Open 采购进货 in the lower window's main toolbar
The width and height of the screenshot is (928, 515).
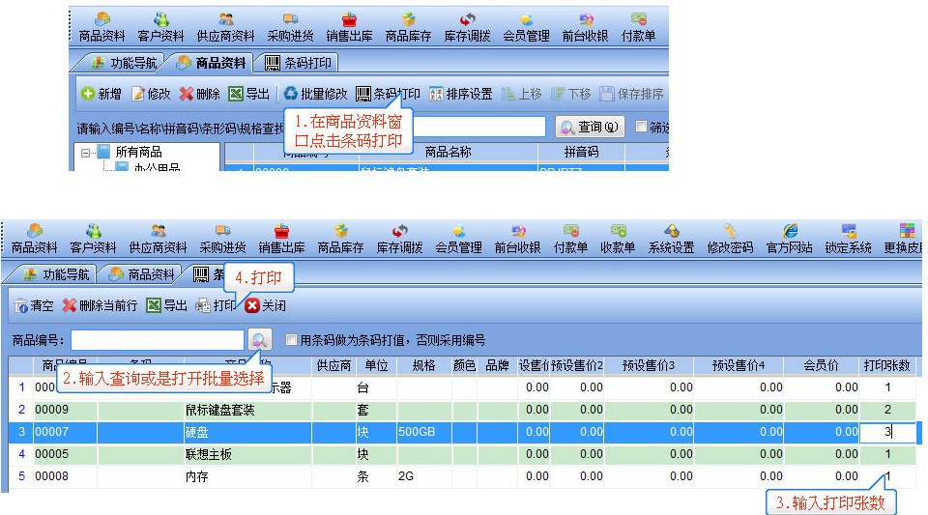[222, 239]
